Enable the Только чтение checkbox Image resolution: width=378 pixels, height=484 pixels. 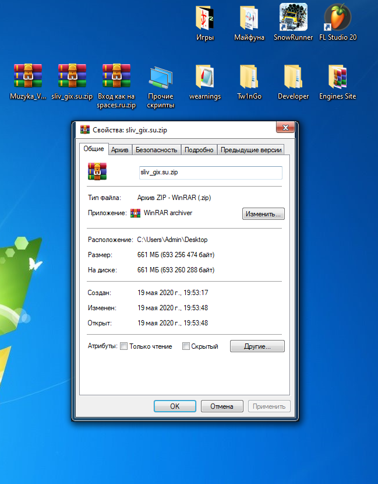(123, 346)
